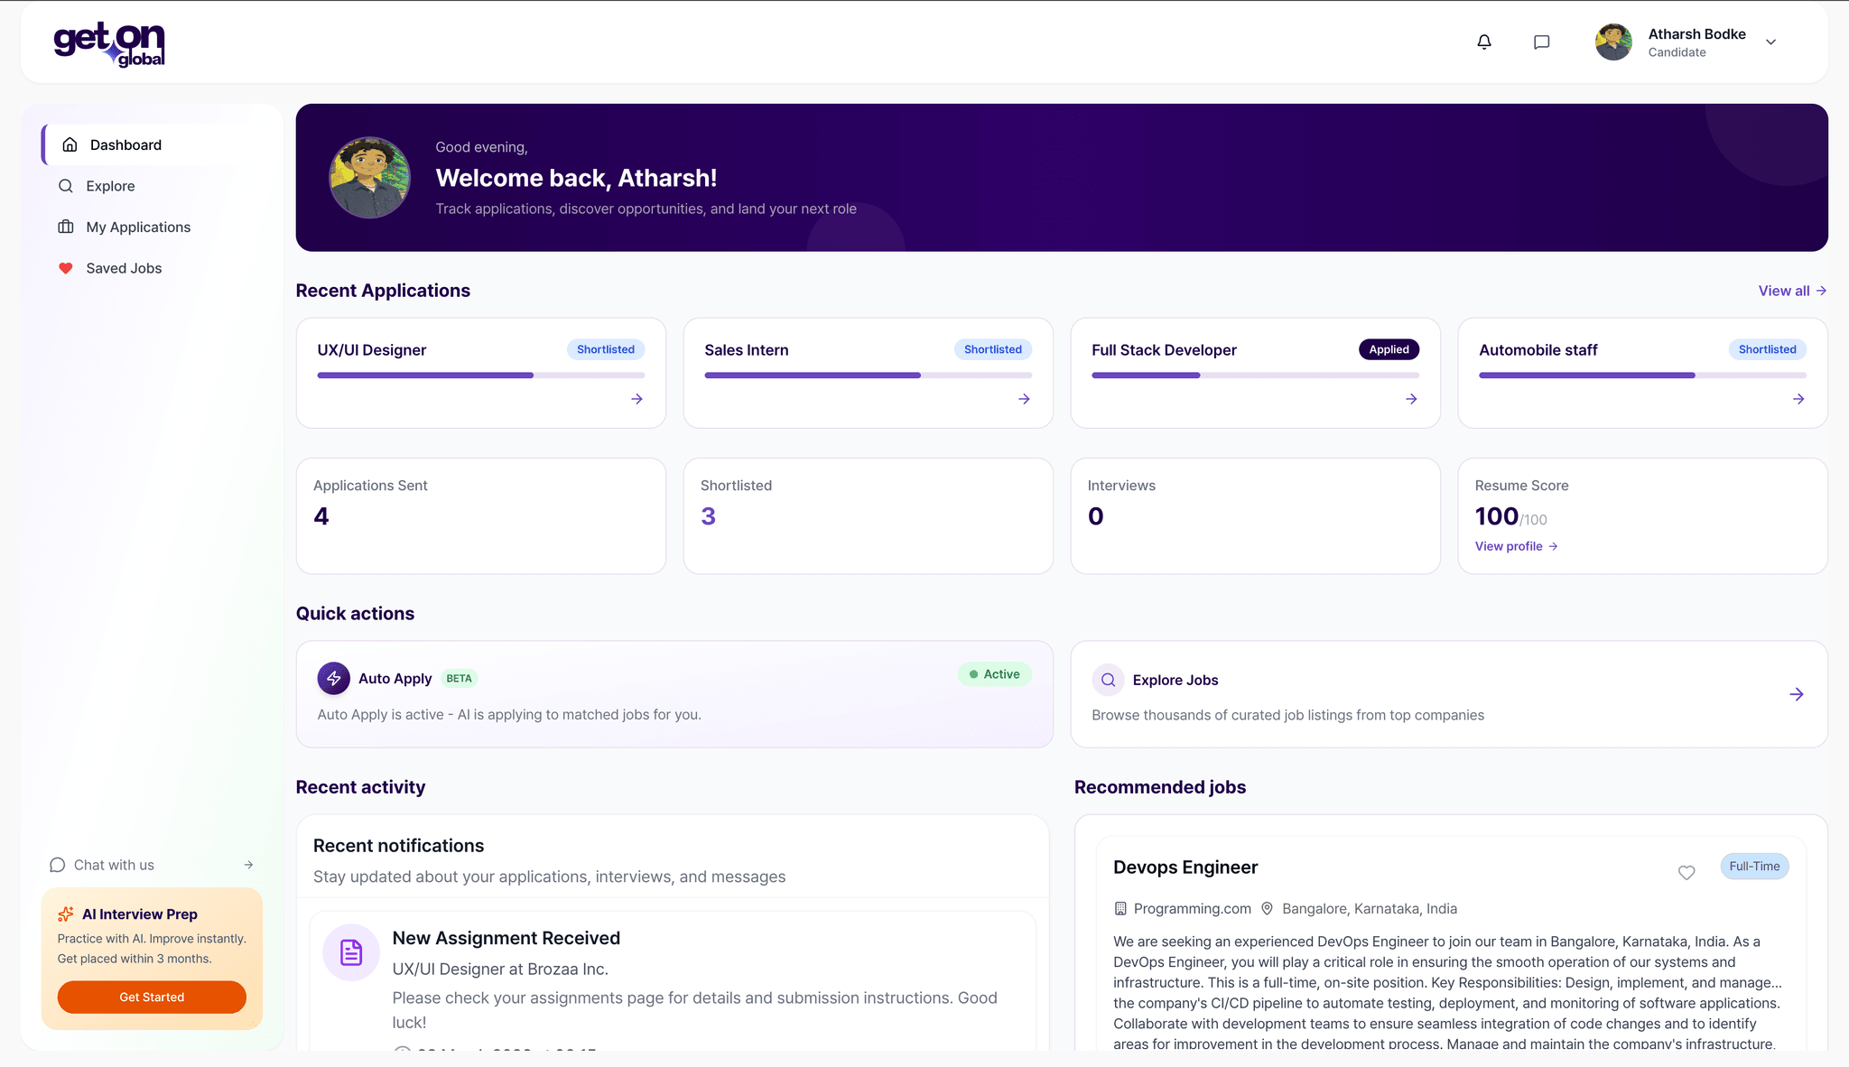
Task: Open the Devops Engineer job title
Action: (1185, 867)
